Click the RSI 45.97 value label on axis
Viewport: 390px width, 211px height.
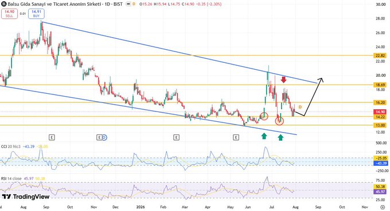coord(380,192)
